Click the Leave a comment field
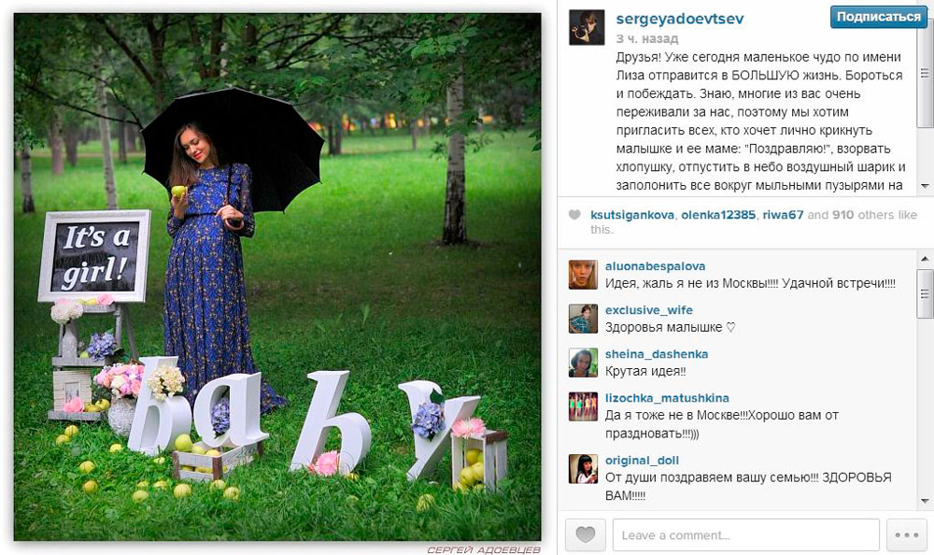The image size is (934, 555). (745, 534)
